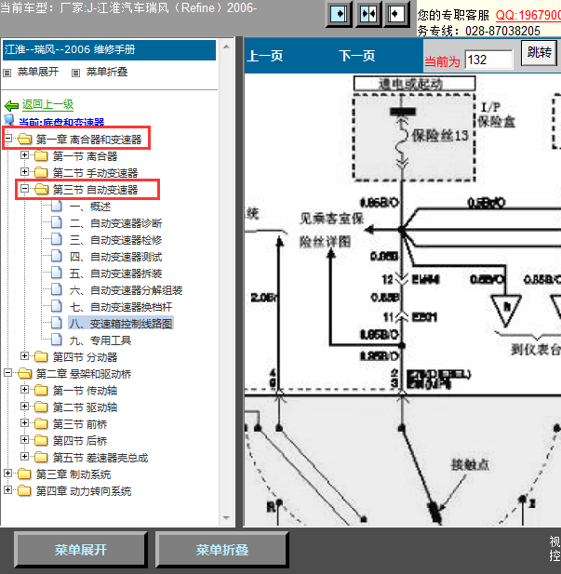Click folder icon of 第二章 悬架和驱动桥
The height and width of the screenshot is (574, 561).
coord(24,373)
